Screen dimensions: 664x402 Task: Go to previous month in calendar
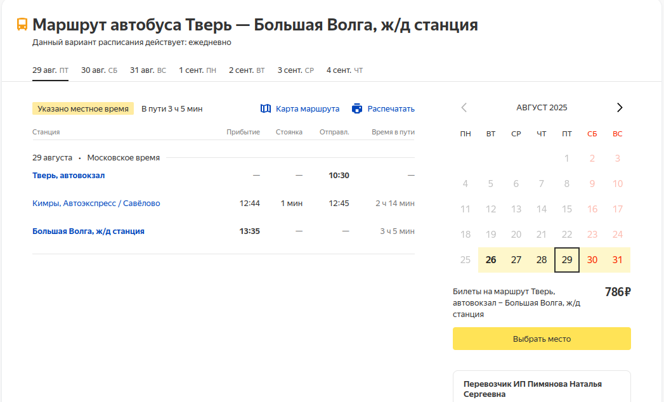click(464, 108)
